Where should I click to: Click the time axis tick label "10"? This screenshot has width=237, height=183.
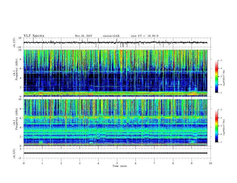pos(210,163)
